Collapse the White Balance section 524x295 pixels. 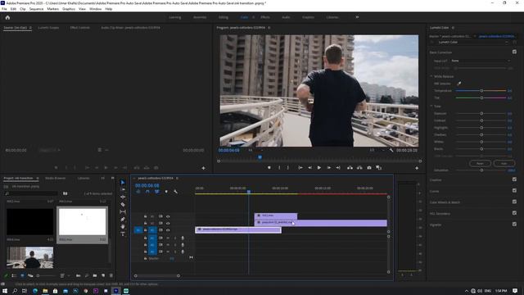(431, 76)
